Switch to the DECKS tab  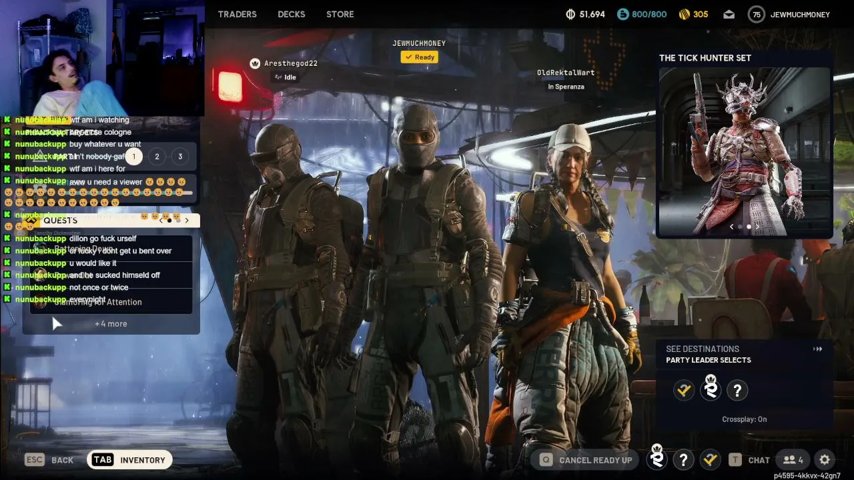[292, 14]
